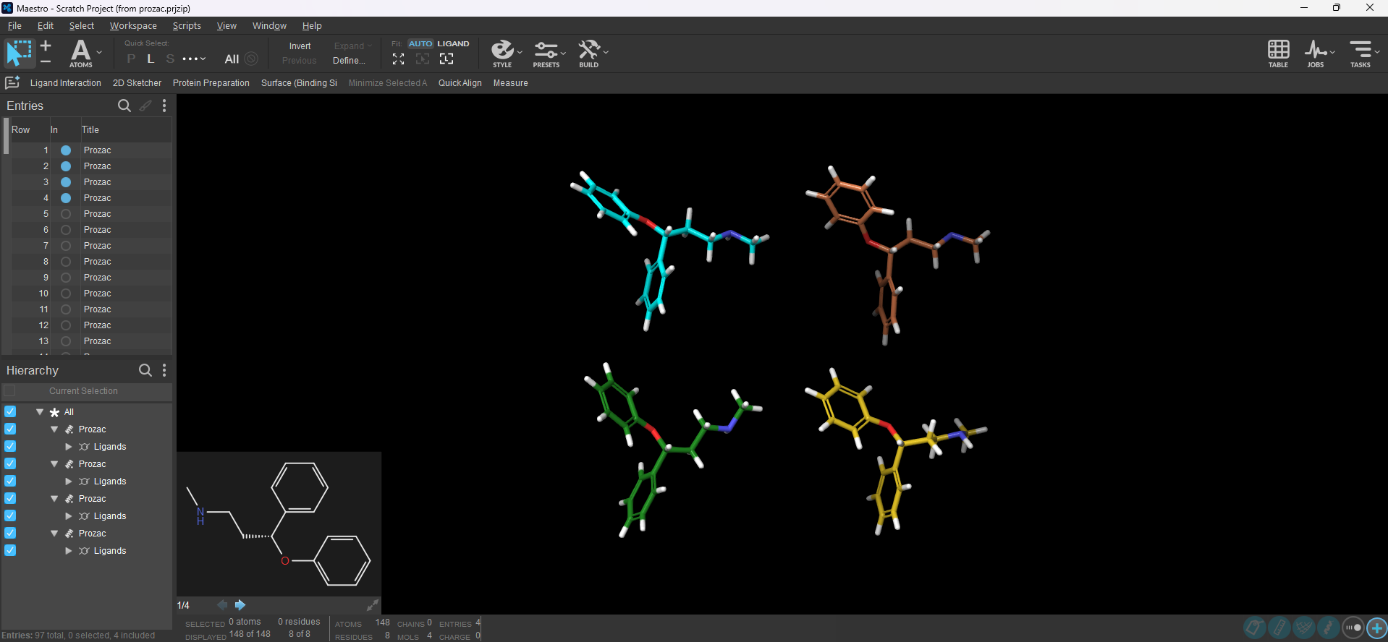Exclude entry row 2 from workspace

click(66, 166)
